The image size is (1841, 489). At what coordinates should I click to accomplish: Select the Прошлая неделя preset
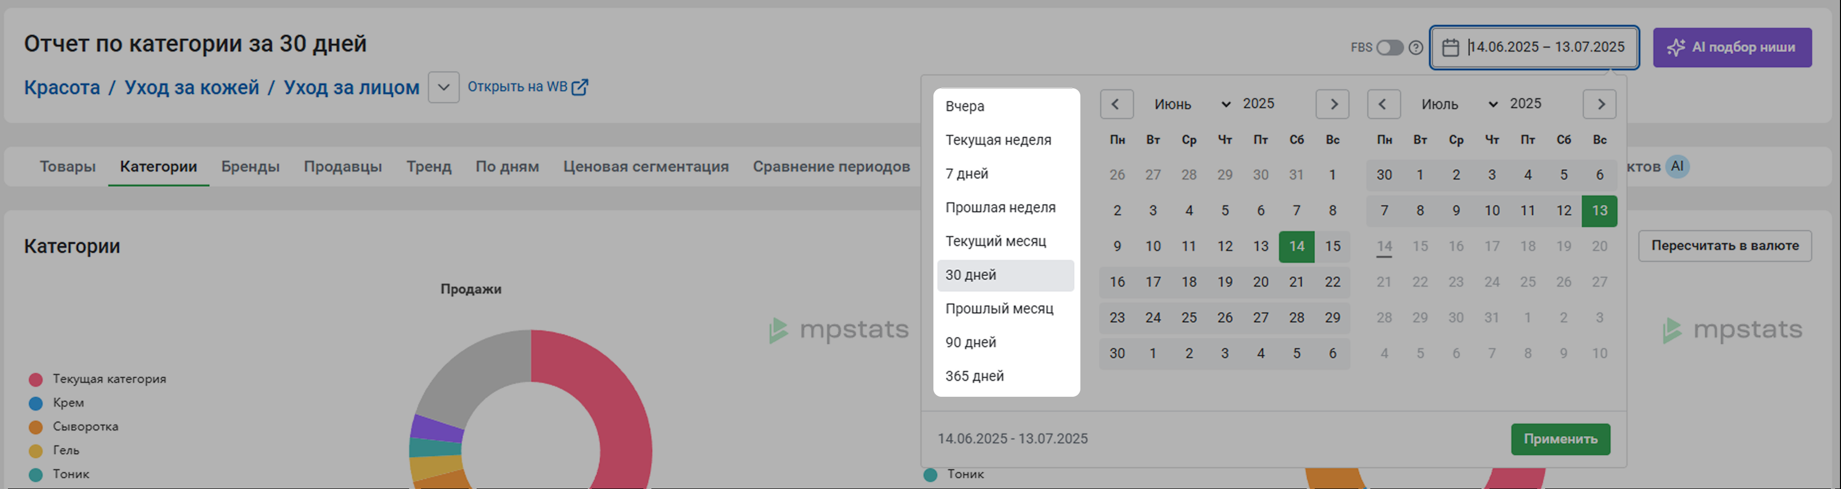(1005, 208)
